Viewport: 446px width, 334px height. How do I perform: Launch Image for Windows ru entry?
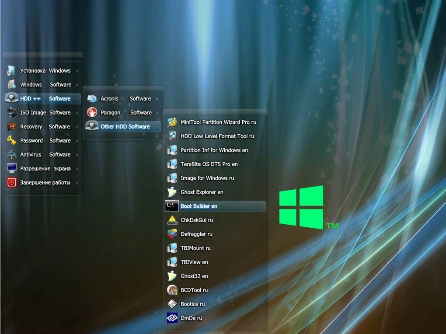pos(216,178)
